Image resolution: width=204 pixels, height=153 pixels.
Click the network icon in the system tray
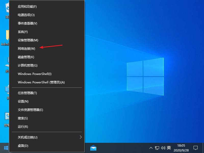(x=157, y=148)
